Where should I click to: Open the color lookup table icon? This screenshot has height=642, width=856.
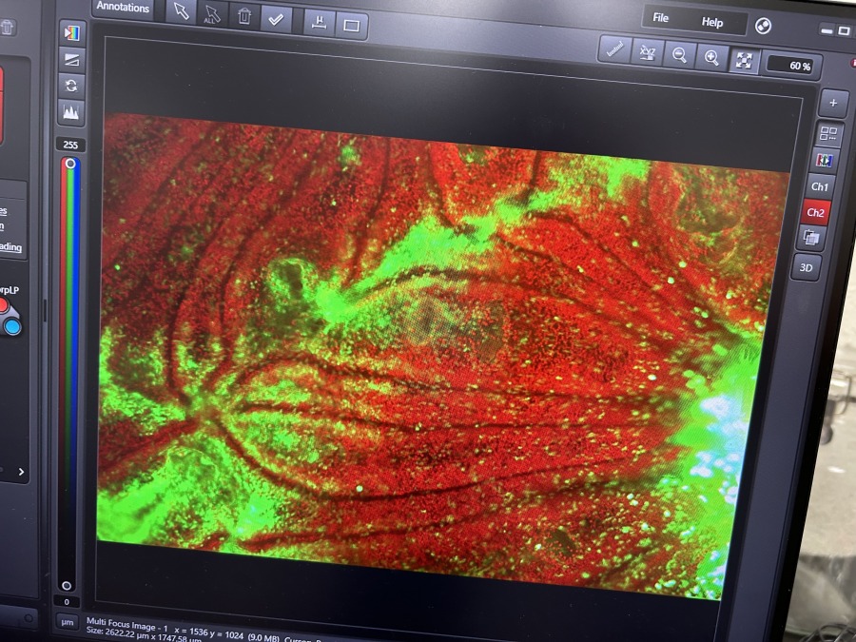[72, 33]
